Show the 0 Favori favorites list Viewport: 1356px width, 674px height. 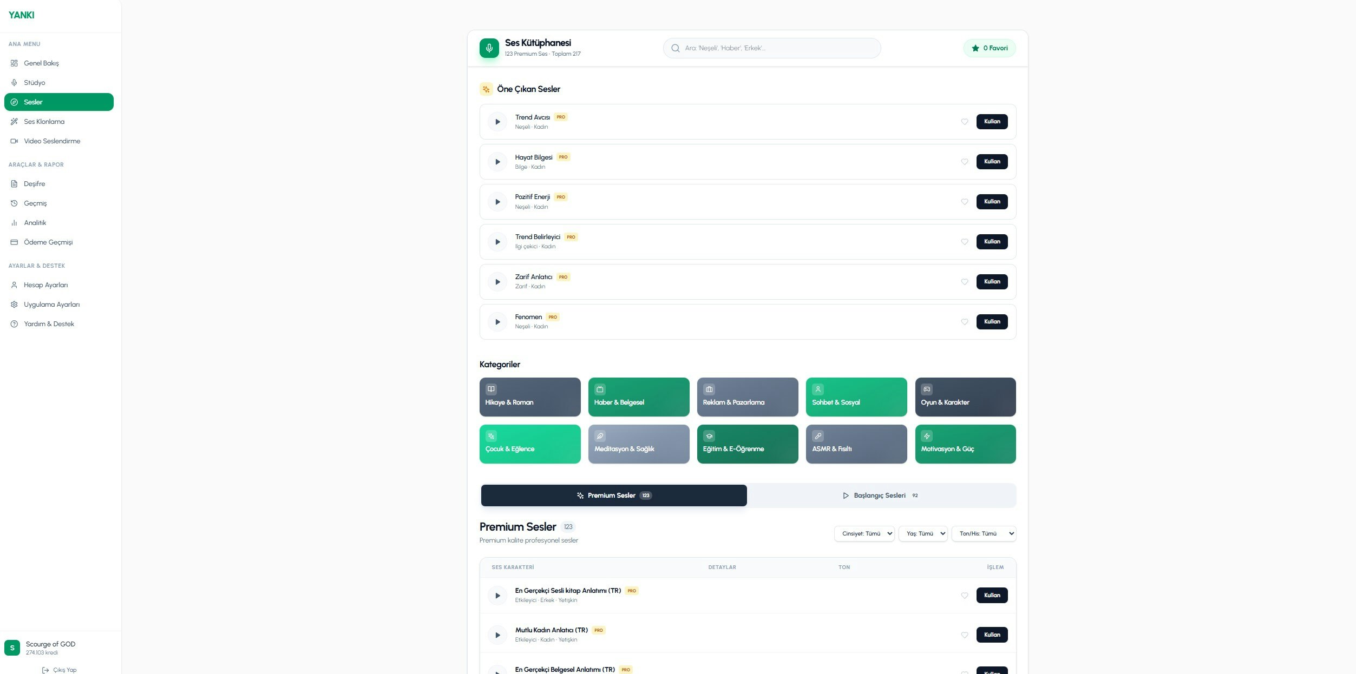pyautogui.click(x=989, y=48)
